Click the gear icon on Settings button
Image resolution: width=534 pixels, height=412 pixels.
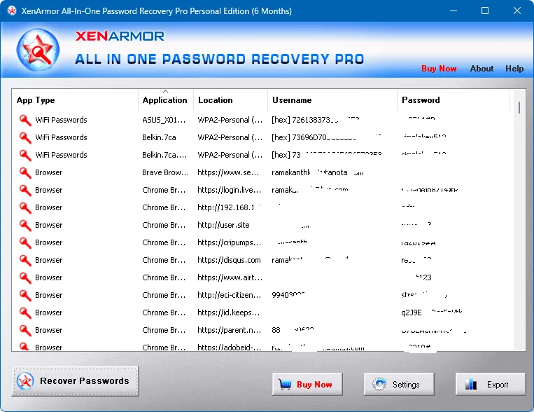click(x=380, y=384)
